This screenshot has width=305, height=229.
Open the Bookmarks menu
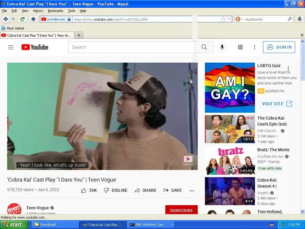[x=56, y=11]
